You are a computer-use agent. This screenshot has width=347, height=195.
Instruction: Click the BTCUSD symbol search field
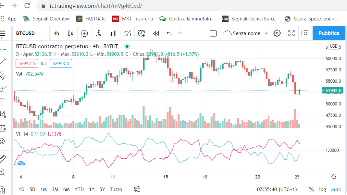coord(31,33)
